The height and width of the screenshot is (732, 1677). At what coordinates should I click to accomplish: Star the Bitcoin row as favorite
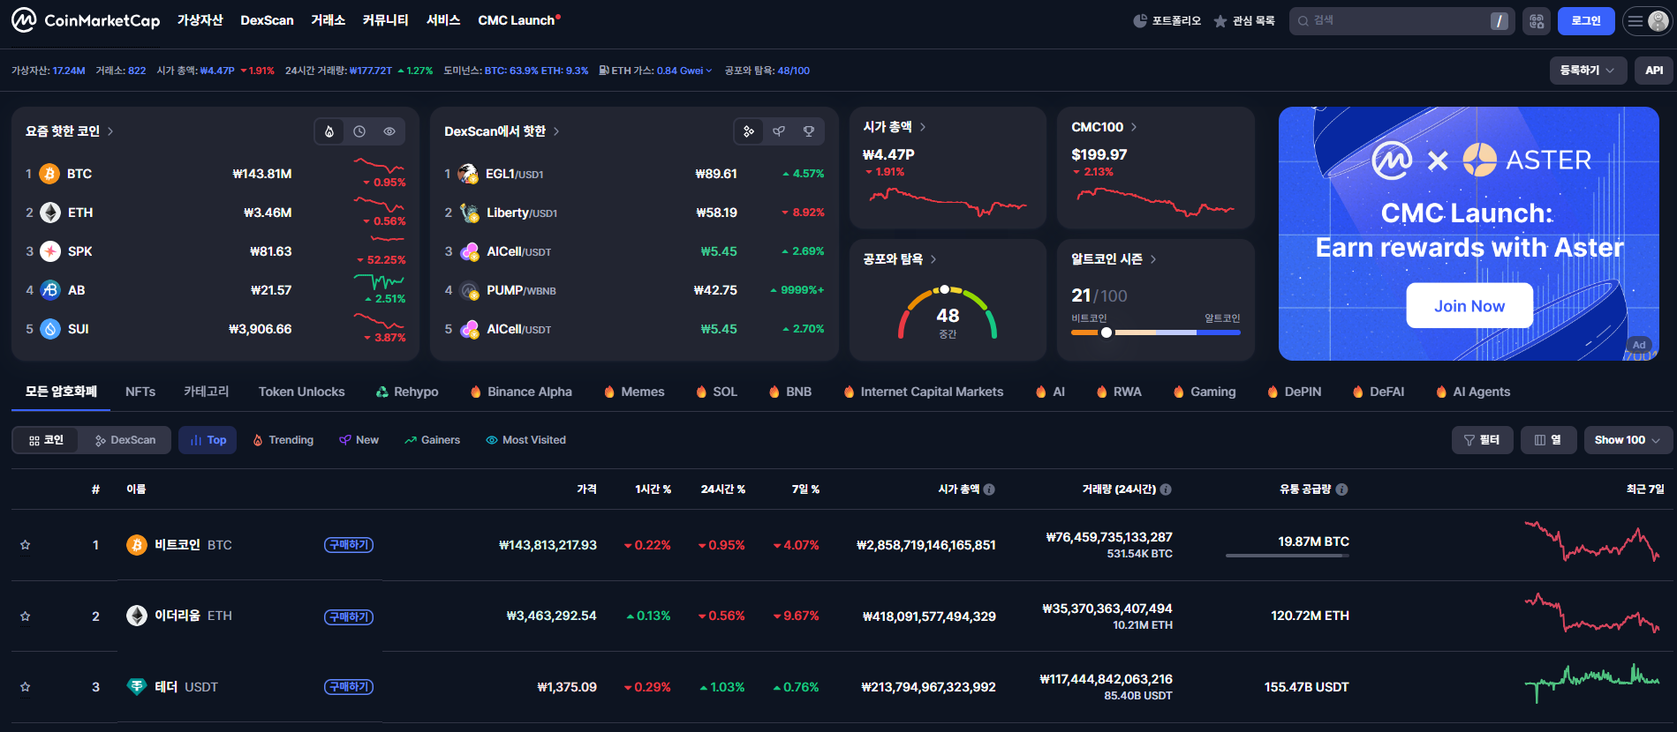pos(26,545)
